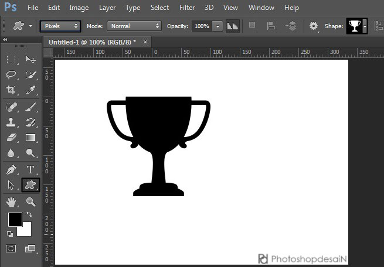Open the Layer menu

[107, 8]
